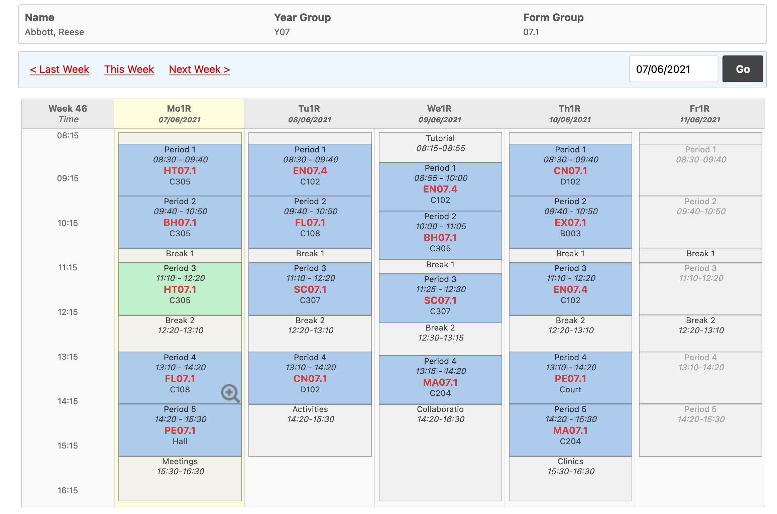The height and width of the screenshot is (514, 777).
Task: Click the magnifier zoom icon on Monday Period 4
Action: pyautogui.click(x=230, y=393)
